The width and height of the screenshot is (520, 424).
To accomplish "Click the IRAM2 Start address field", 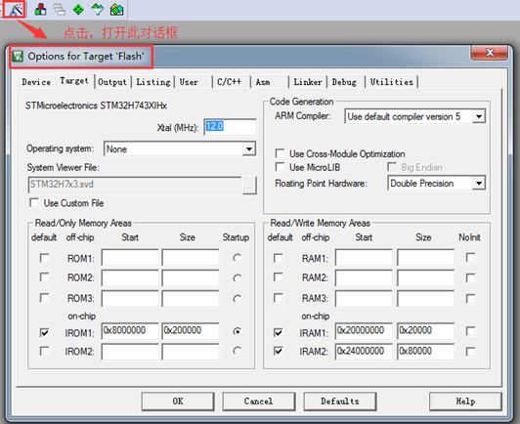I will coord(364,352).
